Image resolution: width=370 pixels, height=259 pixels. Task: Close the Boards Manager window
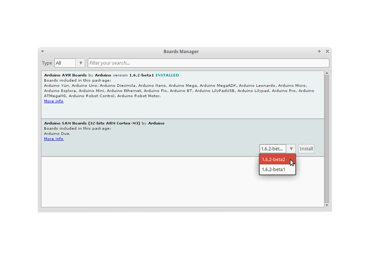coord(327,51)
